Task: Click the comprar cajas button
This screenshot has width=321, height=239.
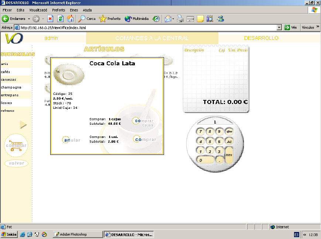Action: pyautogui.click(x=144, y=122)
